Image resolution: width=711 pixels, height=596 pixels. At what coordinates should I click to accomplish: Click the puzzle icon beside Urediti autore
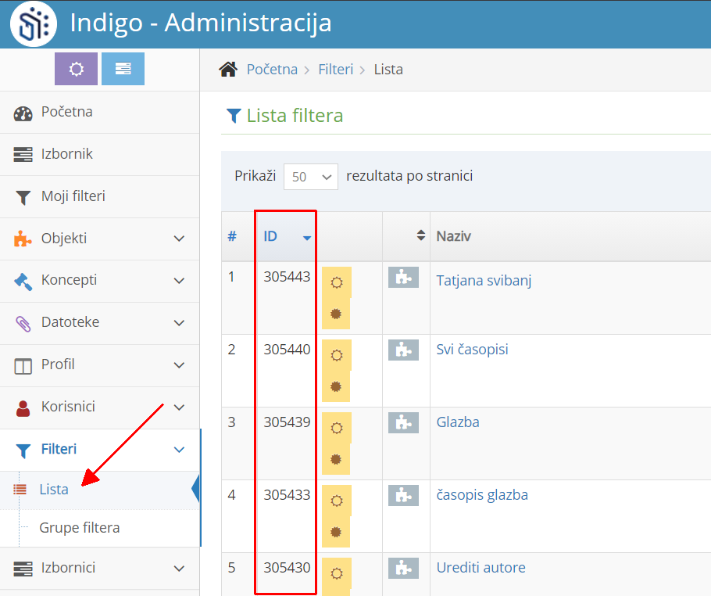405,569
